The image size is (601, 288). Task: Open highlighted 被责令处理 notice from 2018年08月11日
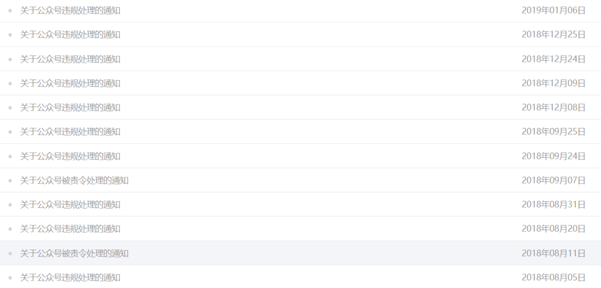point(75,253)
